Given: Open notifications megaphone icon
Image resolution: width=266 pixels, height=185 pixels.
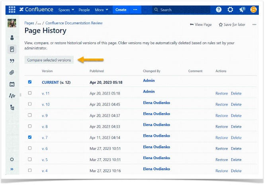Looking at the screenshot, I should point(242,10).
